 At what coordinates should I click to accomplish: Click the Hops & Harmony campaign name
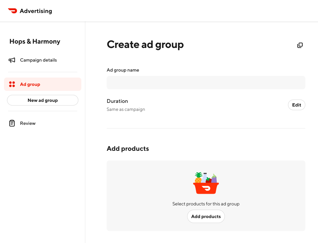click(x=35, y=41)
